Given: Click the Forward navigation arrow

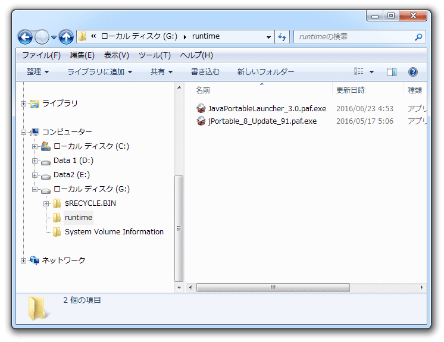Looking at the screenshot, I should pos(42,37).
